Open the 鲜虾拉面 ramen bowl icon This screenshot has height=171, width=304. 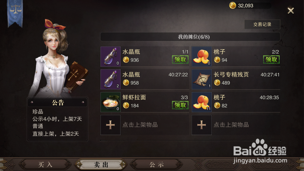click(x=111, y=102)
